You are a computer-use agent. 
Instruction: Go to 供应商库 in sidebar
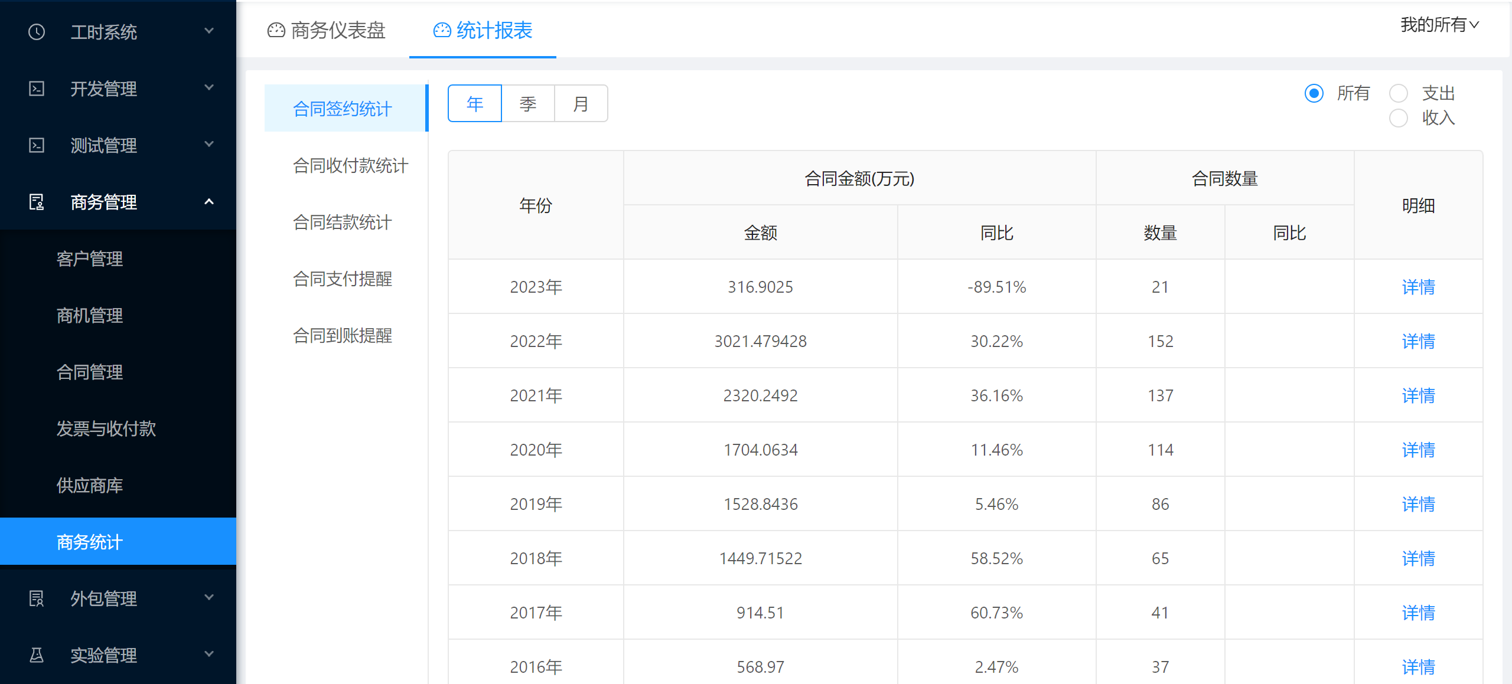coord(118,485)
